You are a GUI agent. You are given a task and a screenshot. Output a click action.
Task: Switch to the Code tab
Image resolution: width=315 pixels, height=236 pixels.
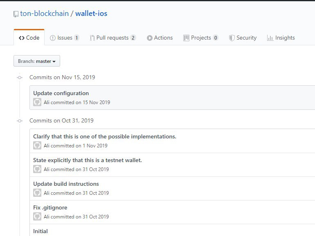29,38
